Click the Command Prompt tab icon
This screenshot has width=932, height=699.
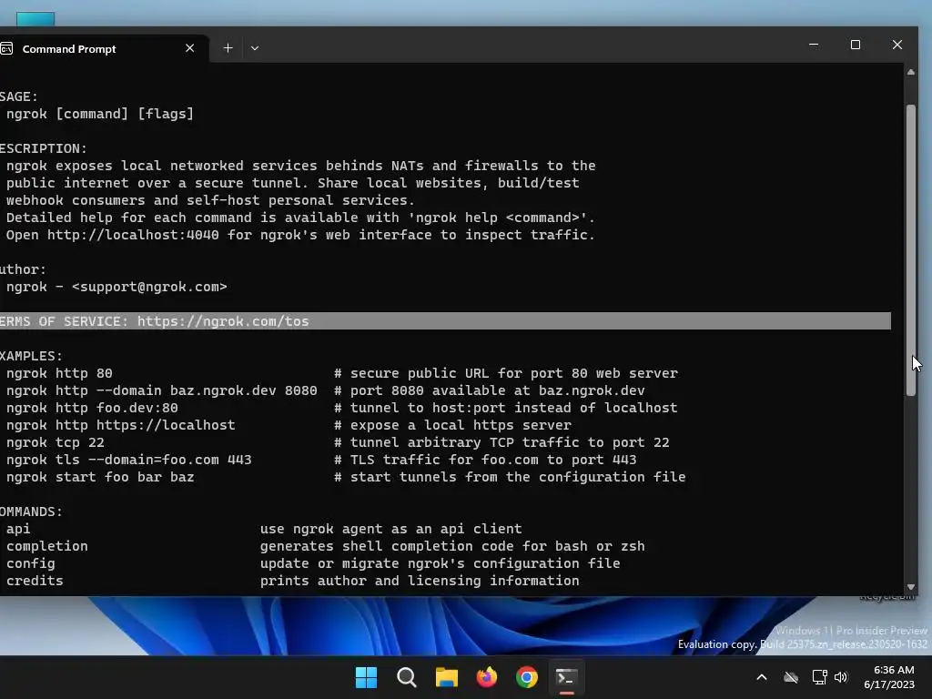coord(6,49)
